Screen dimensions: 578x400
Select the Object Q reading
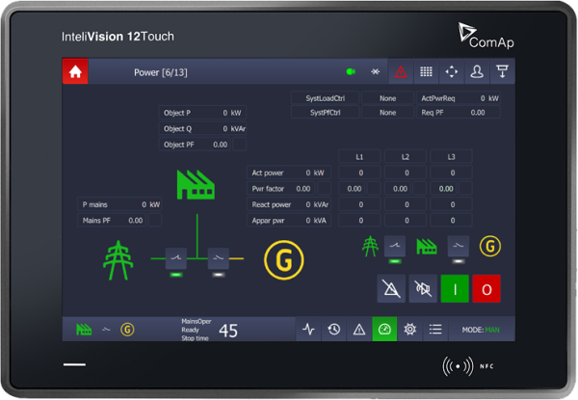202,128
